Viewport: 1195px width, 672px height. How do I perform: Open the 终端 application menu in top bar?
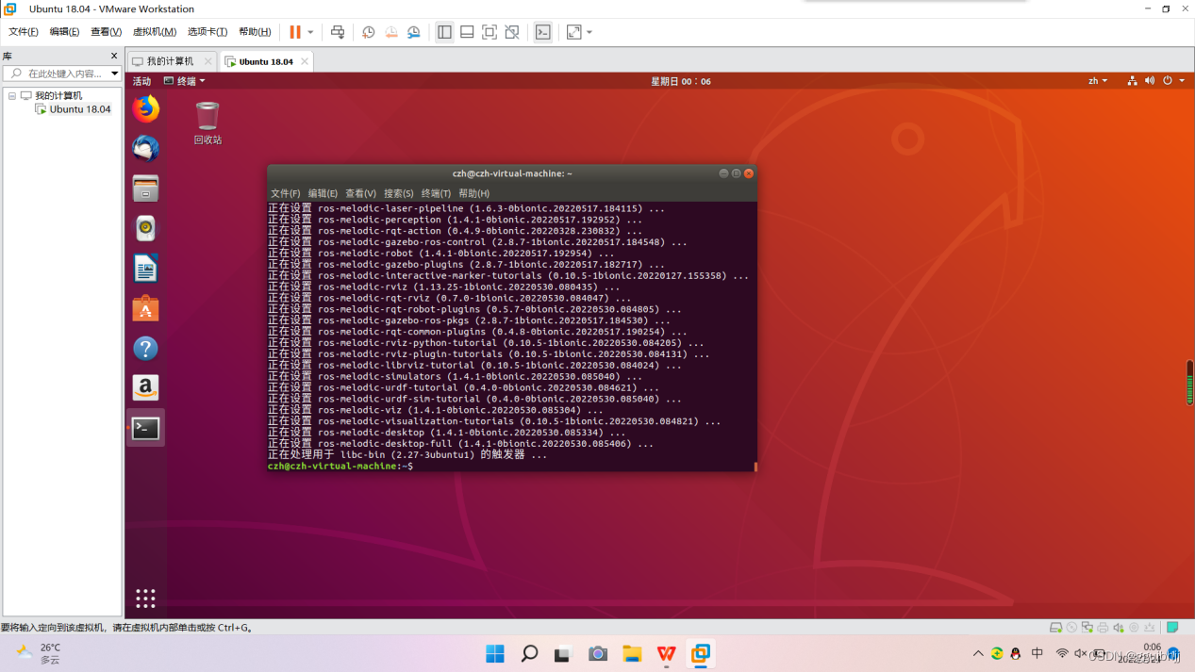(184, 81)
